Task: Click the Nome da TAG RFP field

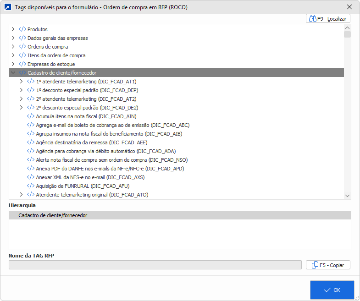Action: pyautogui.click(x=155, y=265)
